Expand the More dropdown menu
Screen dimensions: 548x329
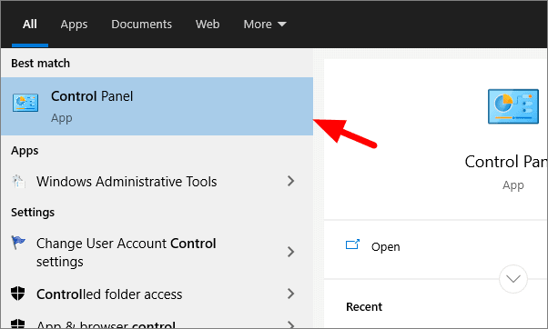click(265, 24)
